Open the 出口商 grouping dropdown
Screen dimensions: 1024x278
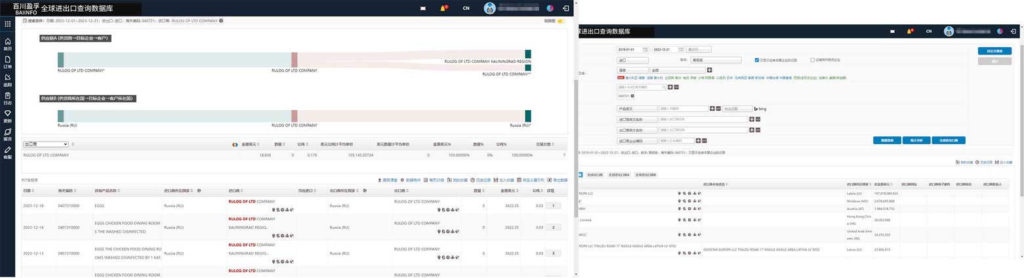(46, 144)
